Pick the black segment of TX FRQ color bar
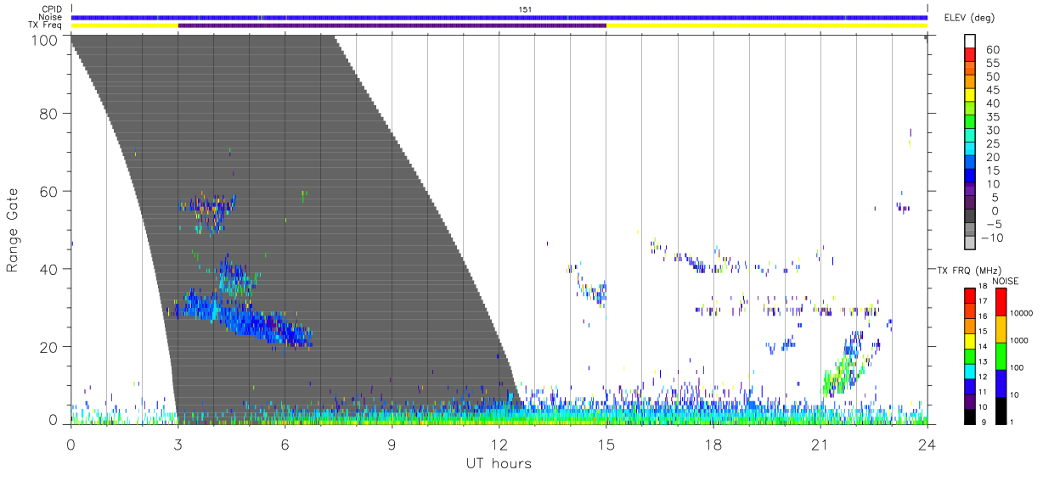Screen dimensions: 1043x481 tap(970, 415)
